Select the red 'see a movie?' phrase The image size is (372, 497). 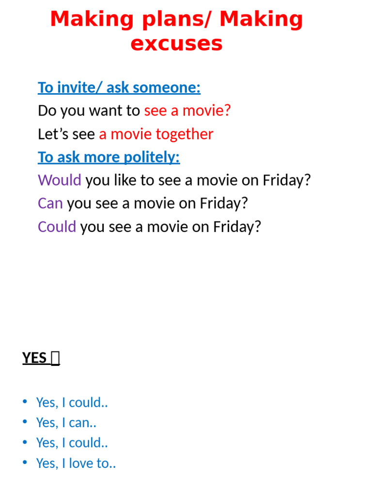coord(187,111)
